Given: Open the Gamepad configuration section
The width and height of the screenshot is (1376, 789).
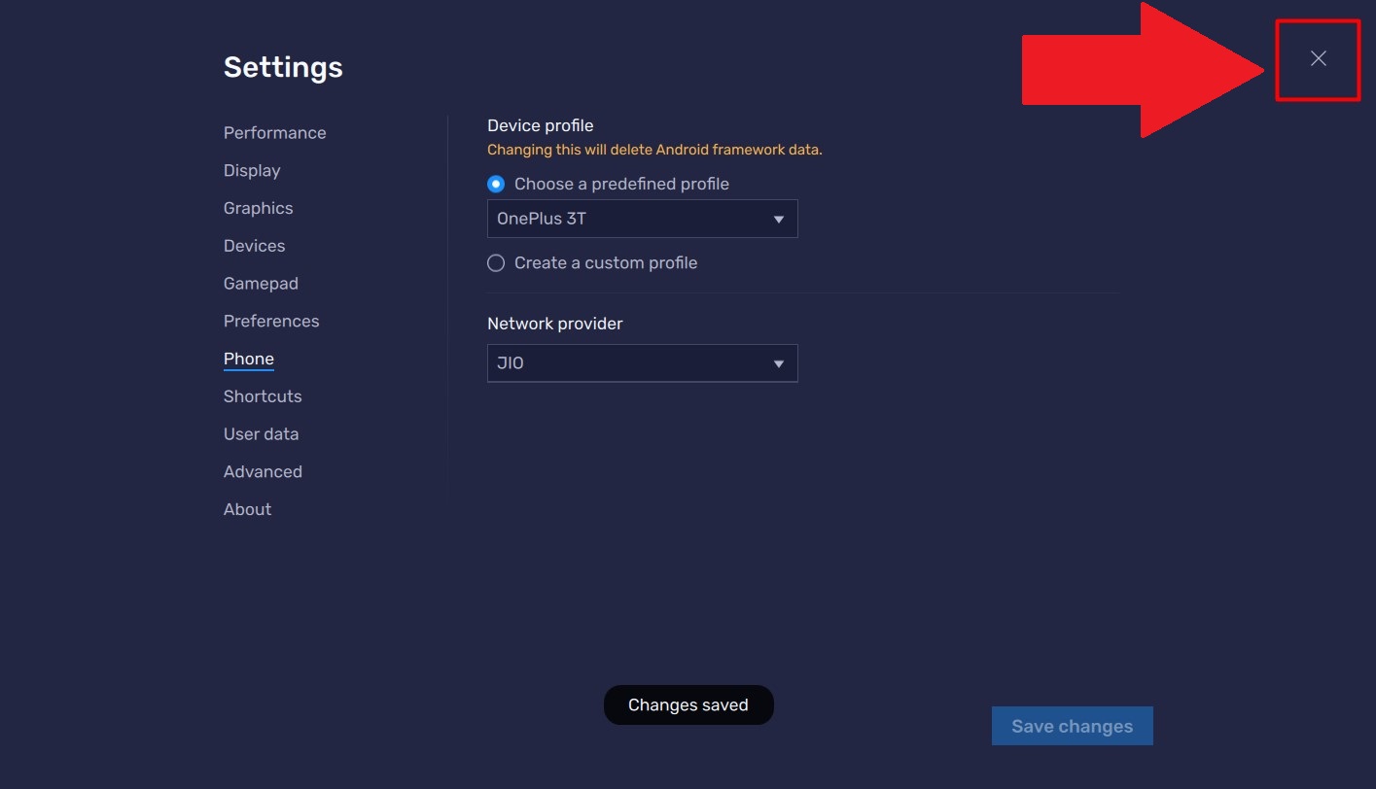Looking at the screenshot, I should coord(261,283).
